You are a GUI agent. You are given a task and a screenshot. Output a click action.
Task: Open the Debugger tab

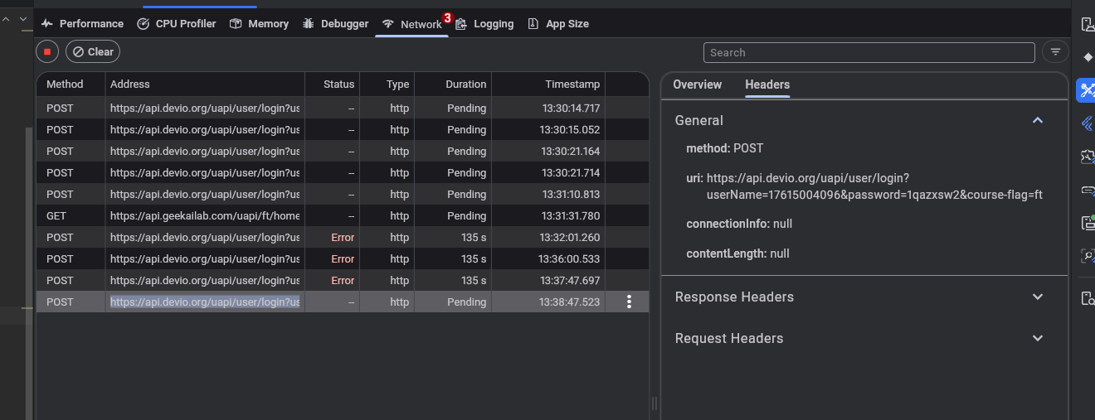pos(335,24)
